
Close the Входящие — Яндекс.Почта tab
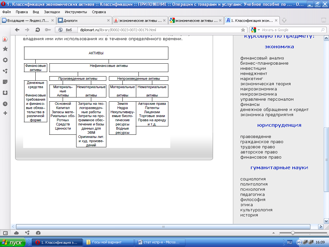point(52,20)
